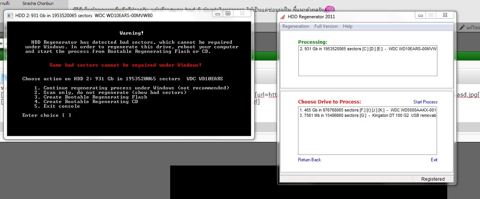The height and width of the screenshot is (199, 480).
Task: Click the Choose Drive to Process heading
Action: 330,102
